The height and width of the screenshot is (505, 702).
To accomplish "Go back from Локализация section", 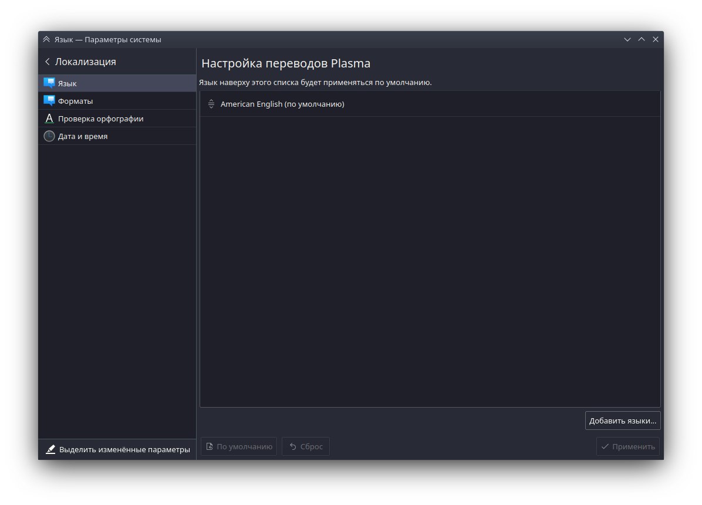I will point(48,62).
